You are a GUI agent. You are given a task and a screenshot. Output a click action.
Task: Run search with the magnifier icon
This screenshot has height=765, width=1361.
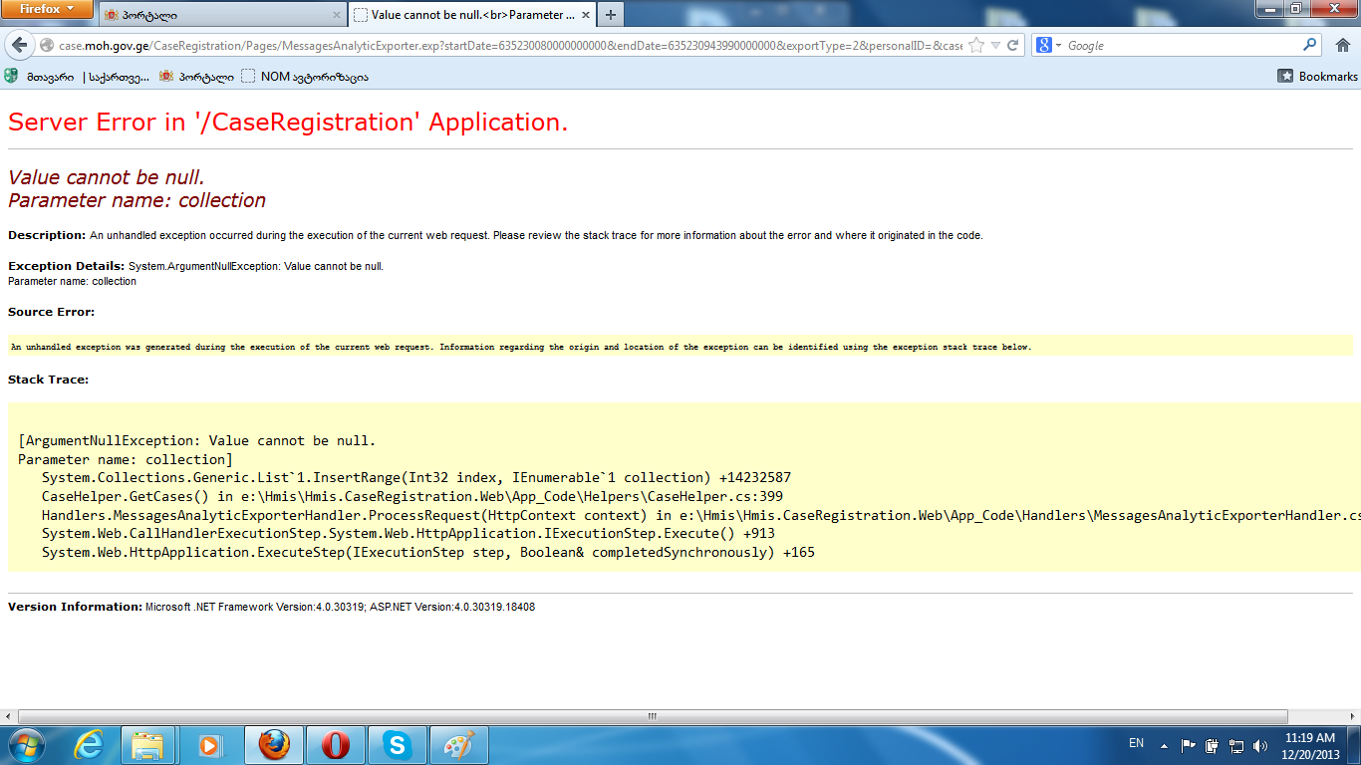coord(1310,46)
